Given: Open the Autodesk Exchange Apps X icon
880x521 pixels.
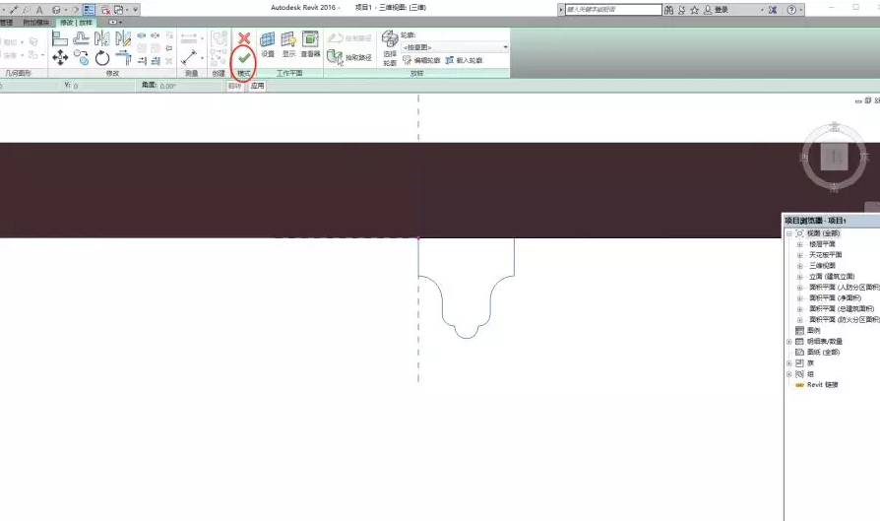Looking at the screenshot, I should click(773, 10).
